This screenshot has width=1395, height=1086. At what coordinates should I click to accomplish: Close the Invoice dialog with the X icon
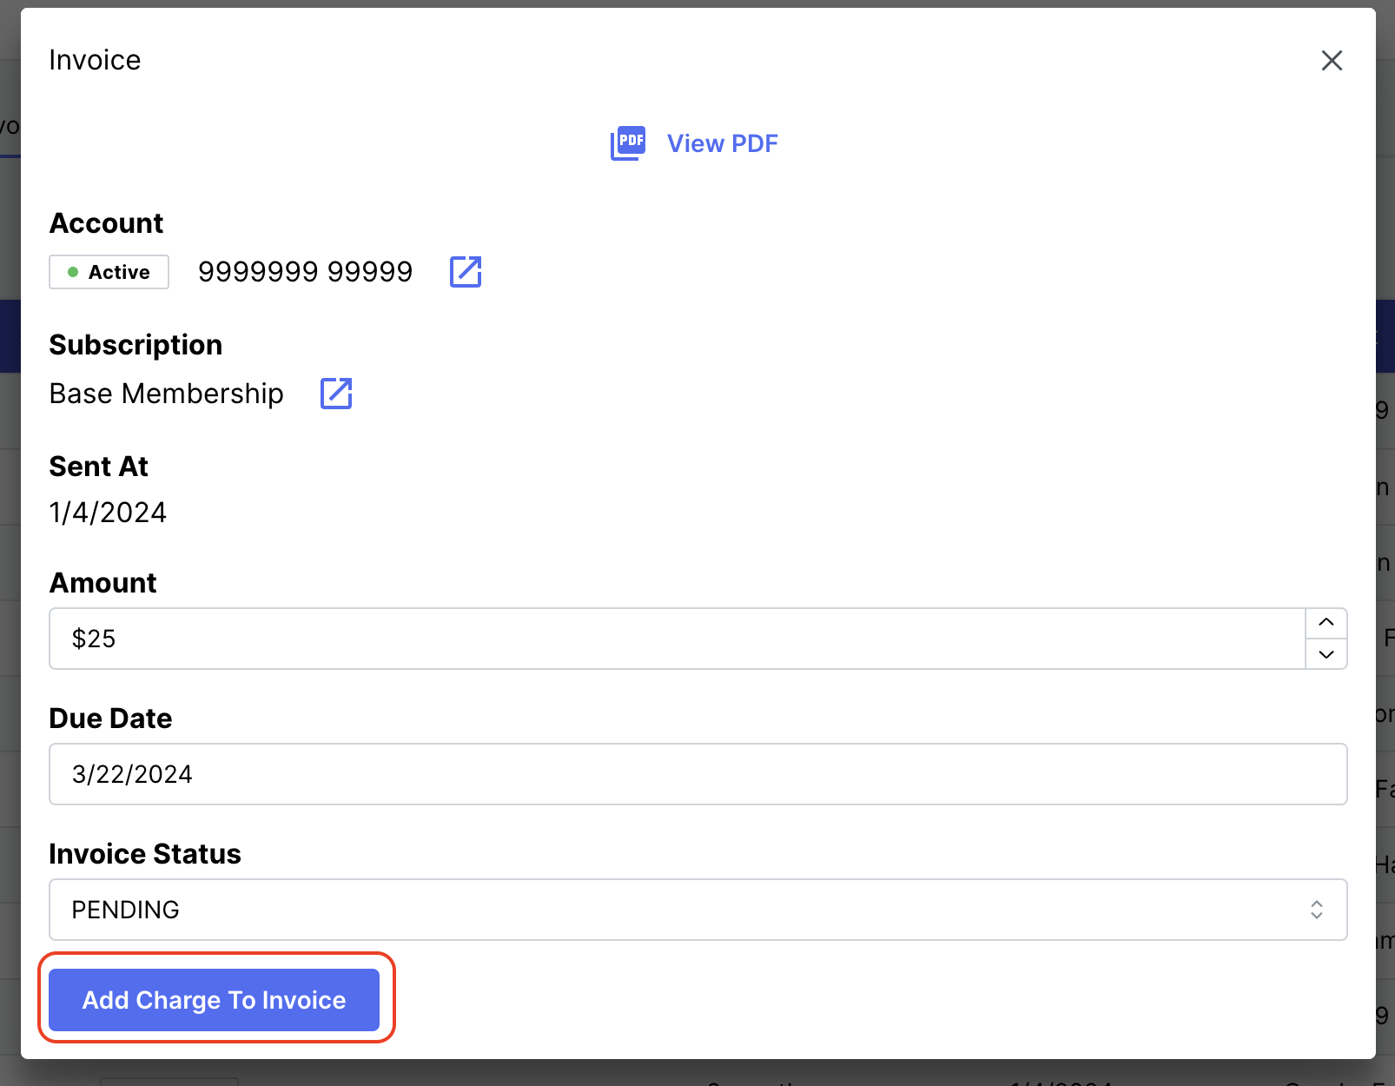pos(1332,60)
